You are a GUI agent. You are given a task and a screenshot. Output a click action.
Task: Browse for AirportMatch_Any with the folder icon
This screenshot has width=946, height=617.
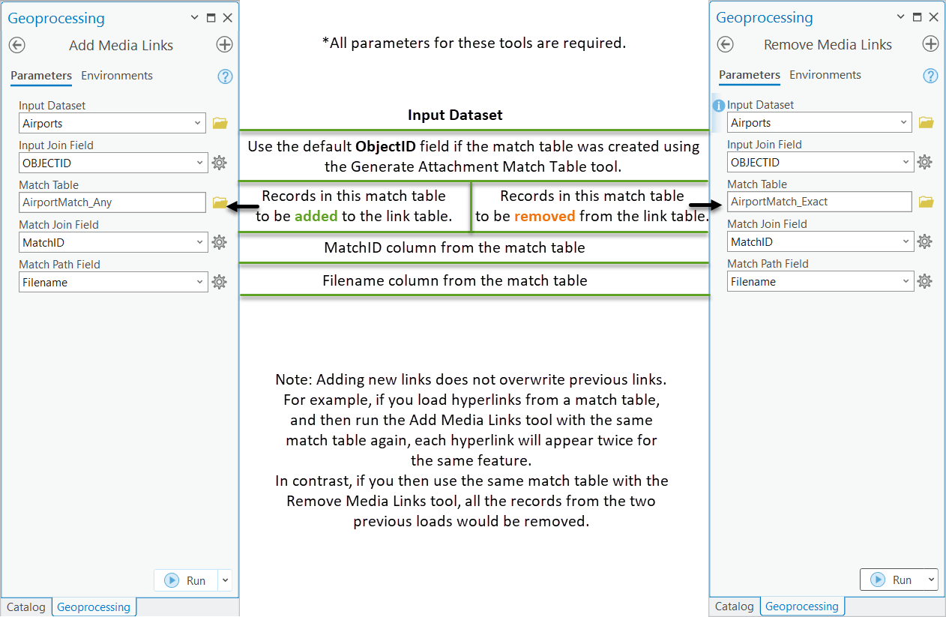point(219,202)
